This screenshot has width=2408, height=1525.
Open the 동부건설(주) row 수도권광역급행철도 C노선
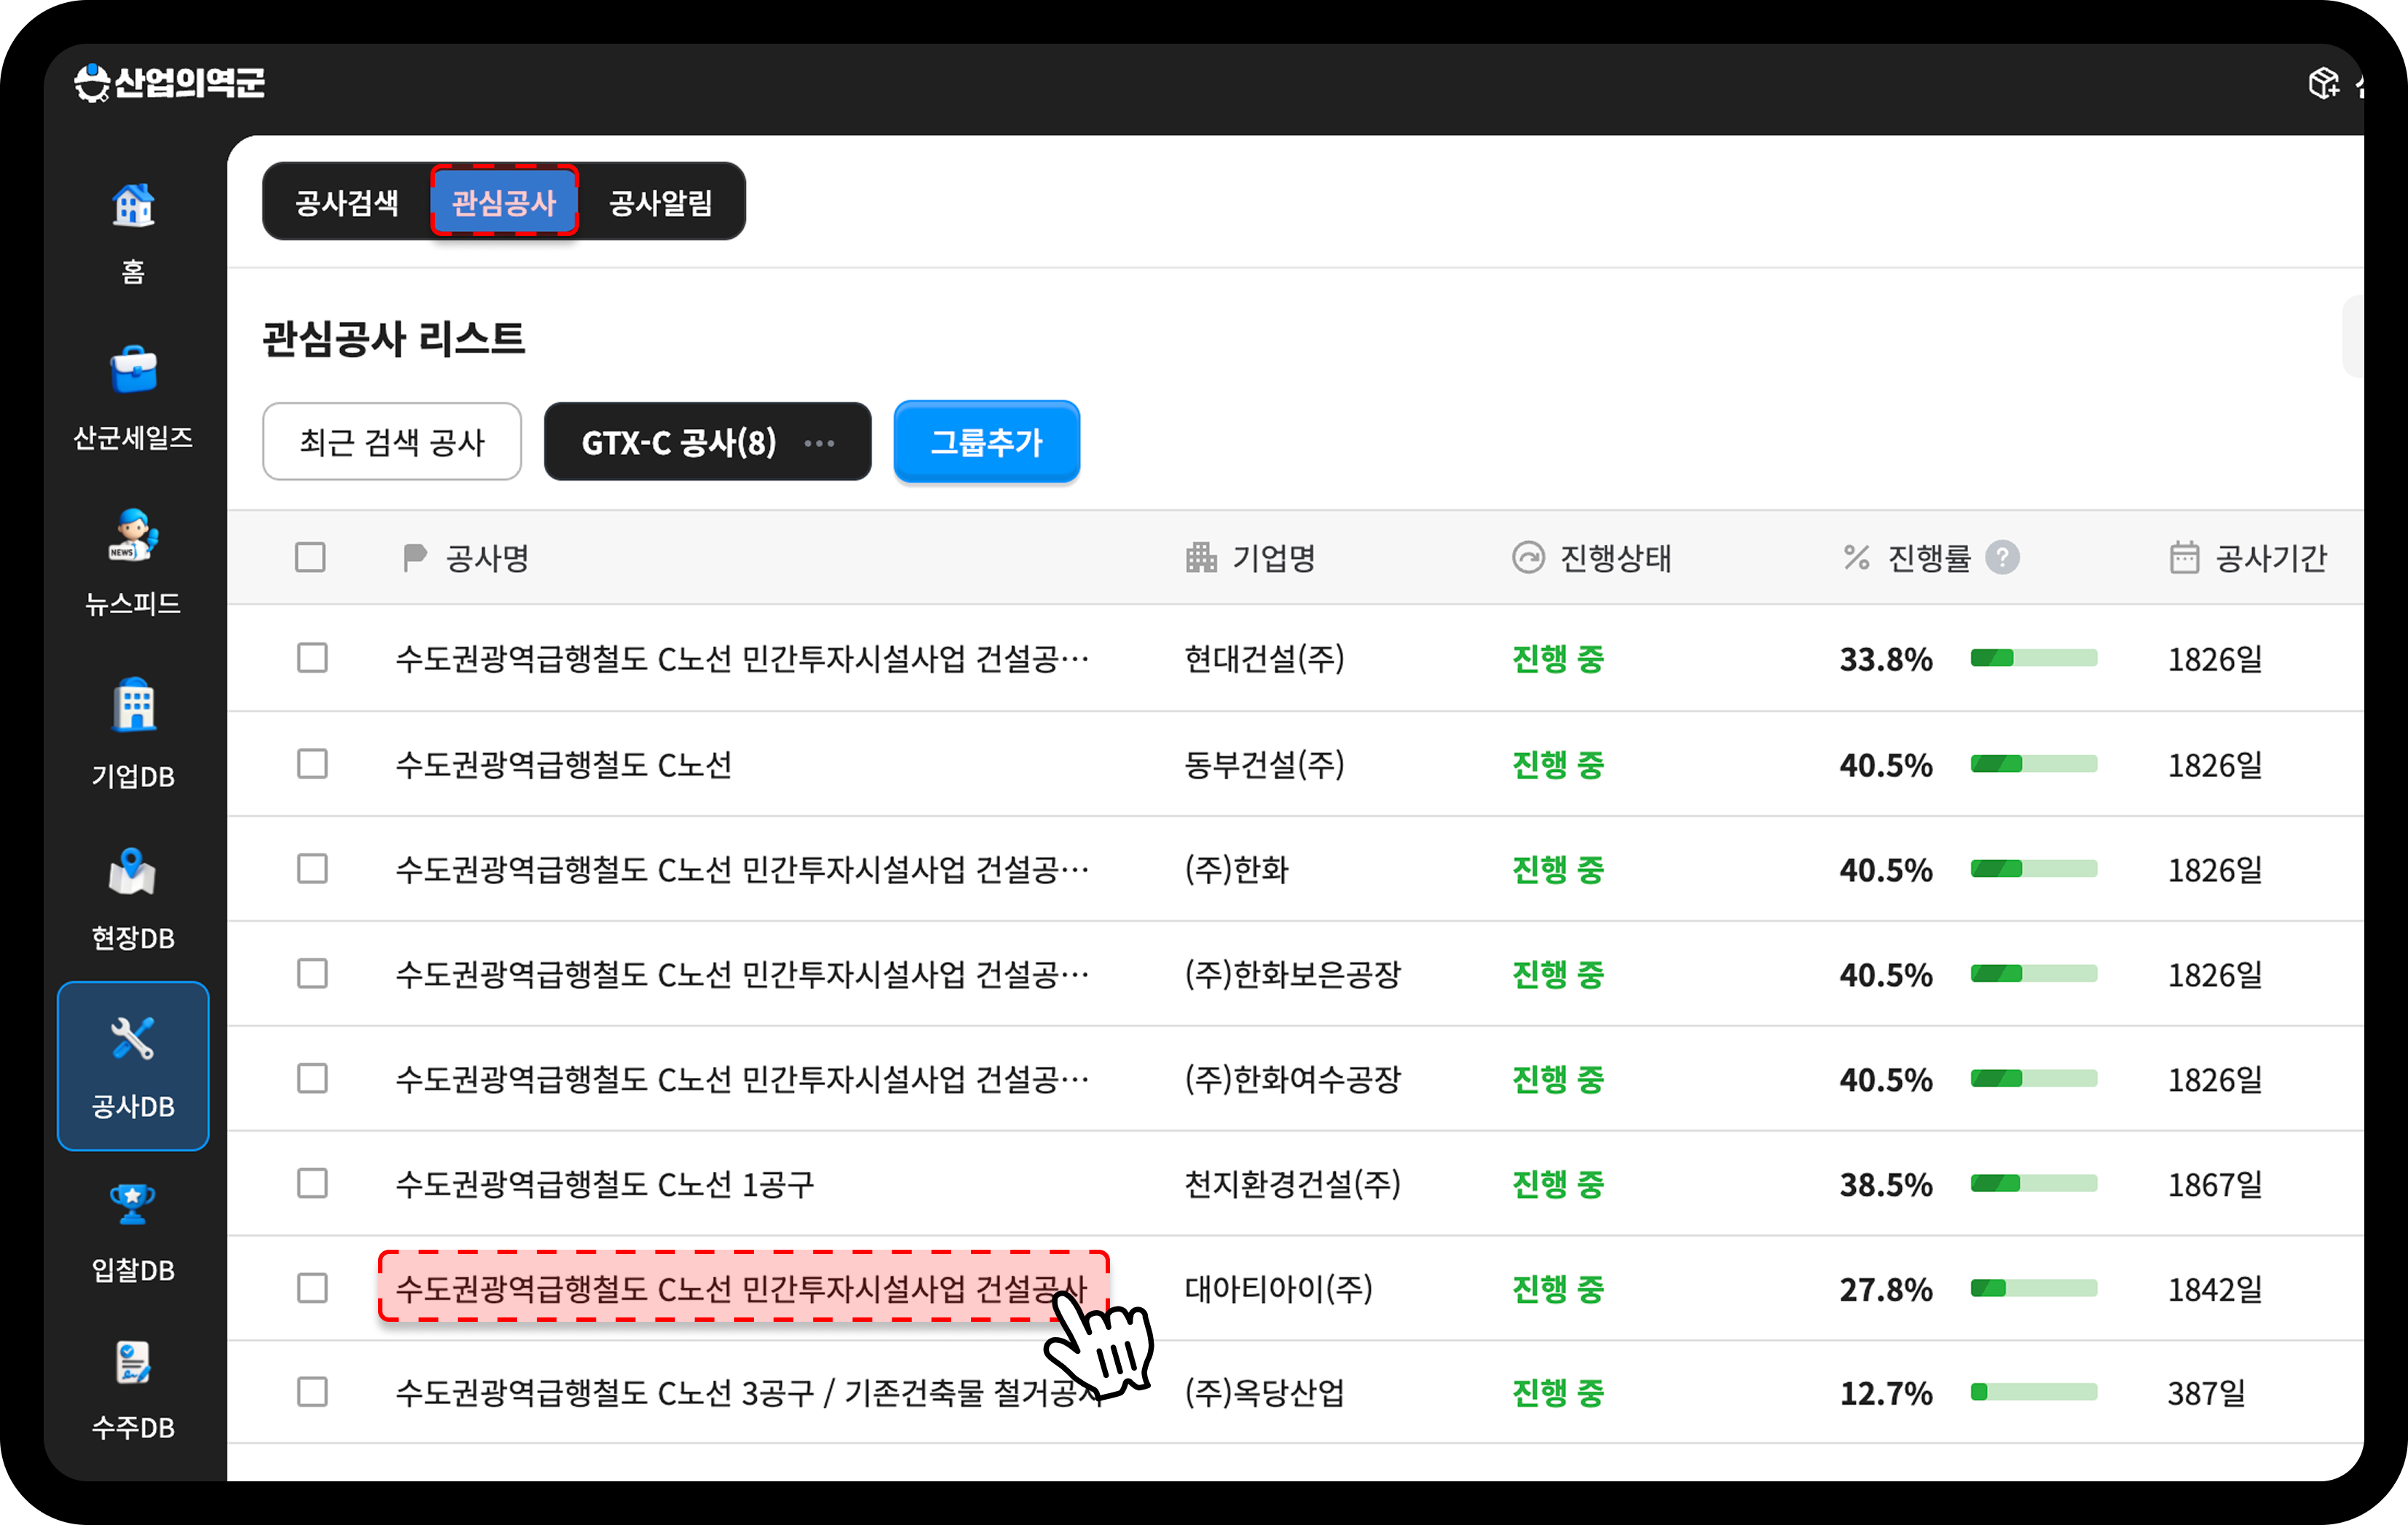563,765
